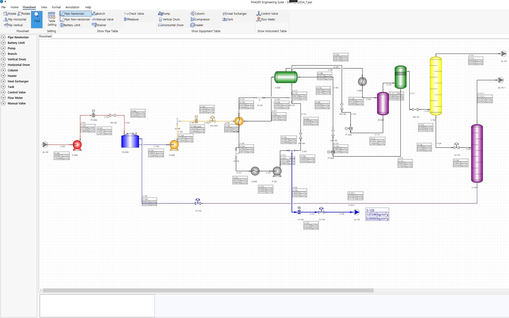Screen dimensions: 509x318
Task: Click the Show Pipe Table button
Action: click(107, 31)
